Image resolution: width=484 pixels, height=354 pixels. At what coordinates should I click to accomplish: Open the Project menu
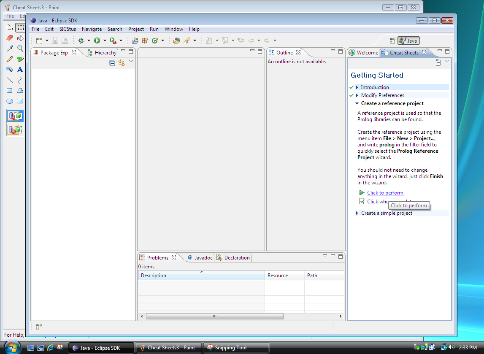coord(136,29)
